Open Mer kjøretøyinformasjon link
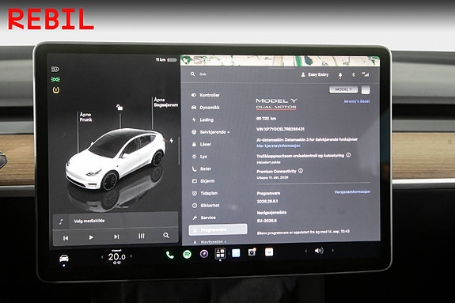The height and width of the screenshot is (303, 455). [279, 146]
